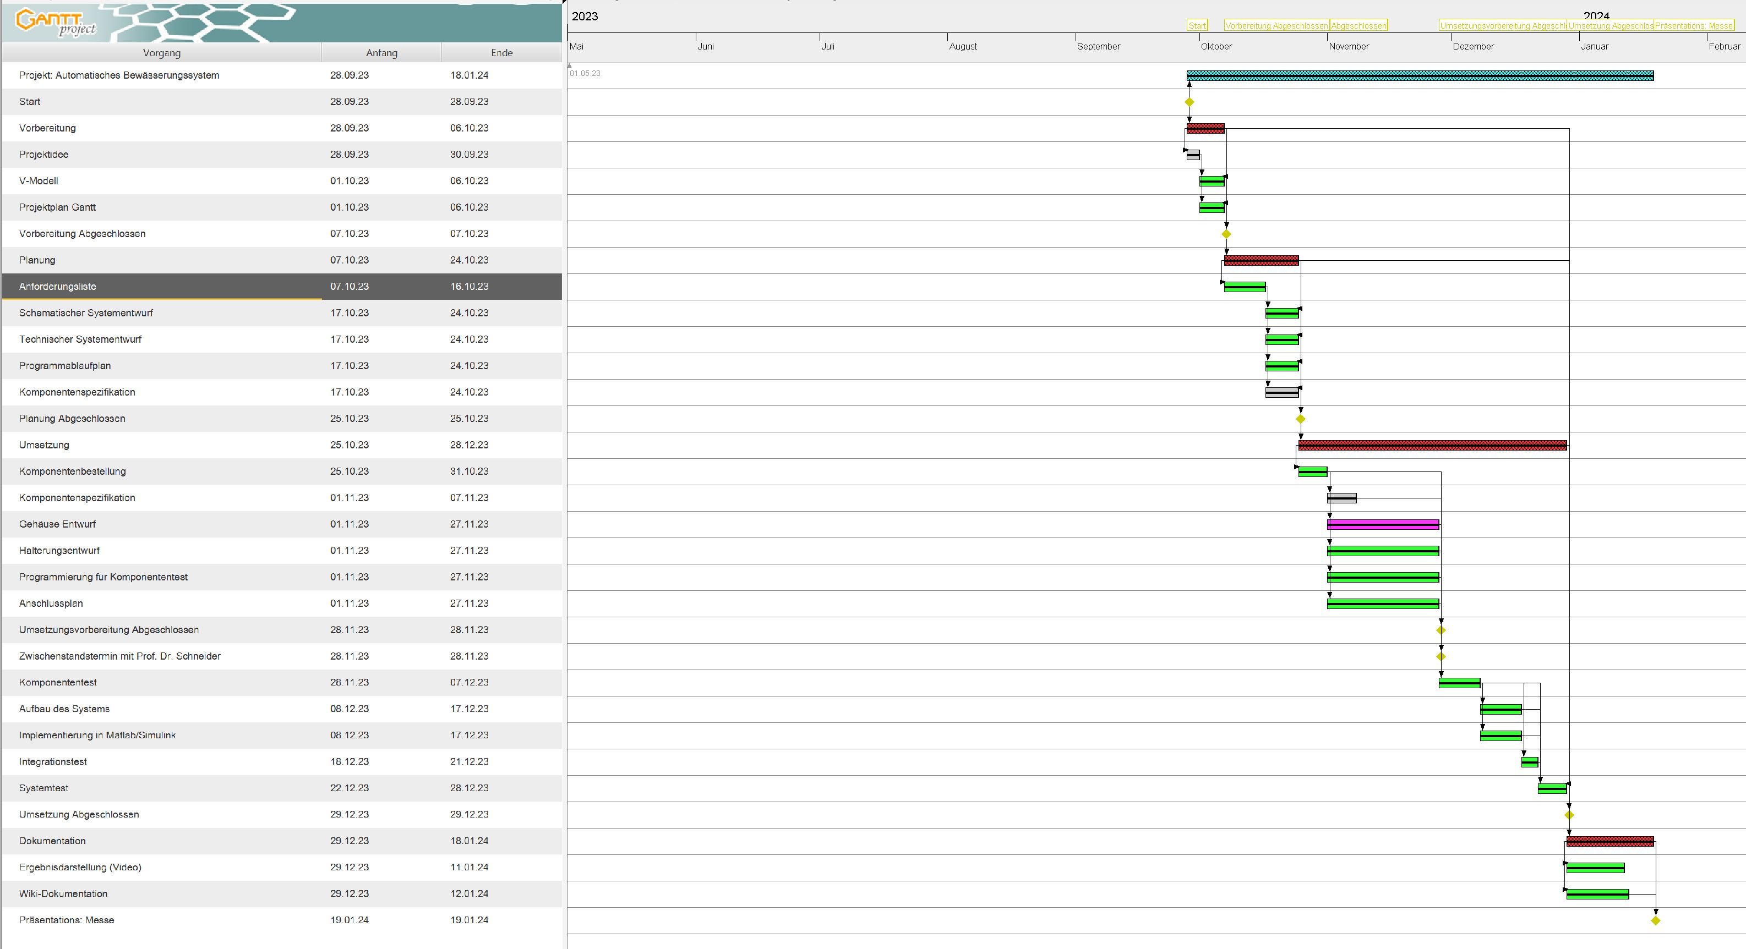Click the teal project summary bar

coord(1420,76)
